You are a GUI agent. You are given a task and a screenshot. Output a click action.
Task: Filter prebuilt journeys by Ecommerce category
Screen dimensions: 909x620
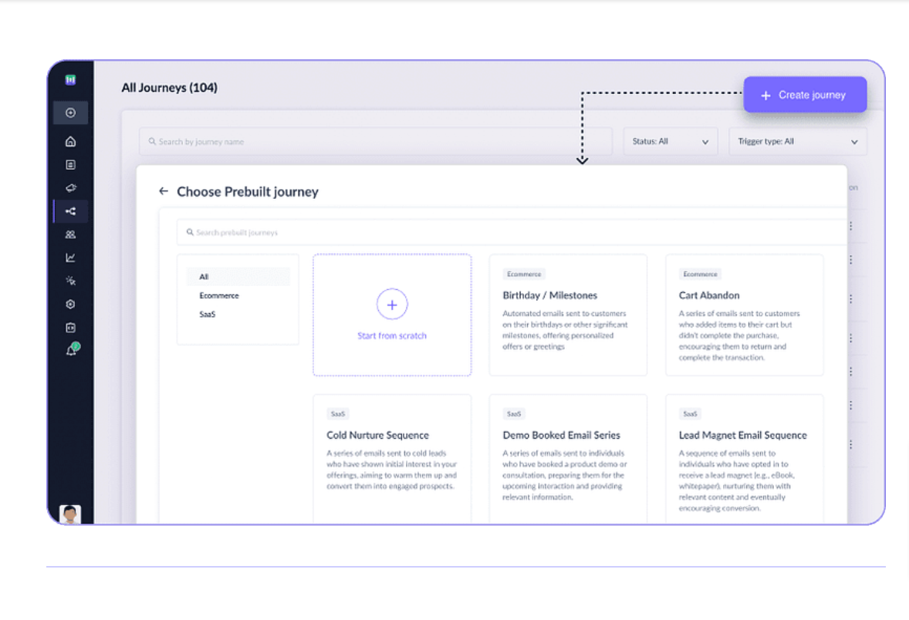pos(218,295)
